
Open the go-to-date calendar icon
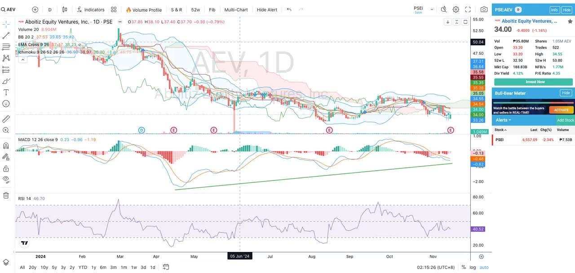click(166, 267)
